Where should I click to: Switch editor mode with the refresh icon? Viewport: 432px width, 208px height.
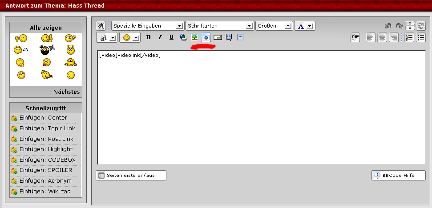pyautogui.click(x=421, y=26)
